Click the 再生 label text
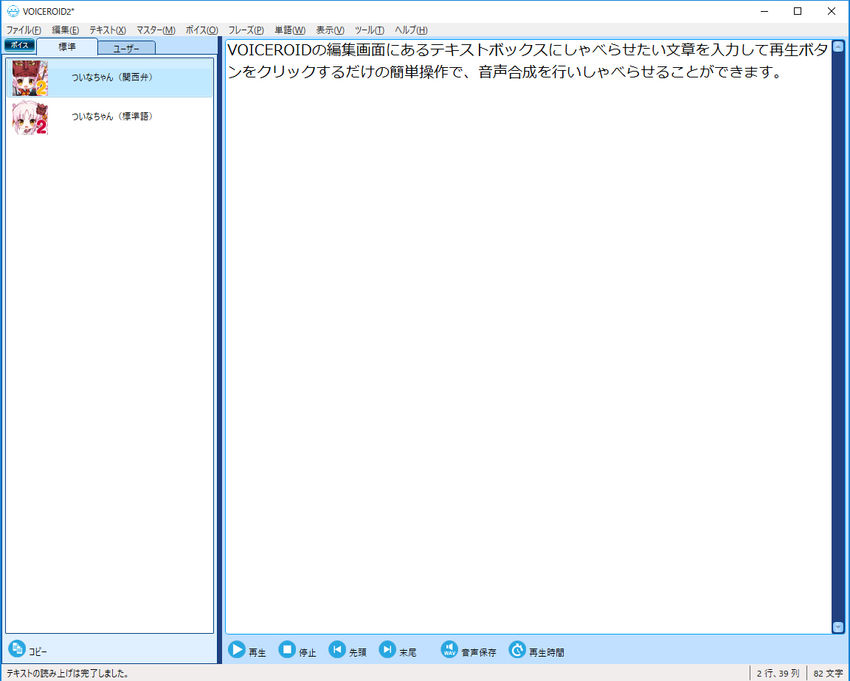The image size is (850, 681). (257, 652)
